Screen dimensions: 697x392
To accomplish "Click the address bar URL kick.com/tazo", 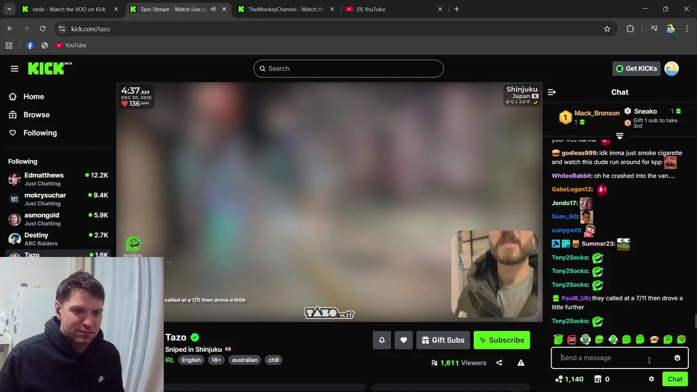I will click(x=90, y=29).
